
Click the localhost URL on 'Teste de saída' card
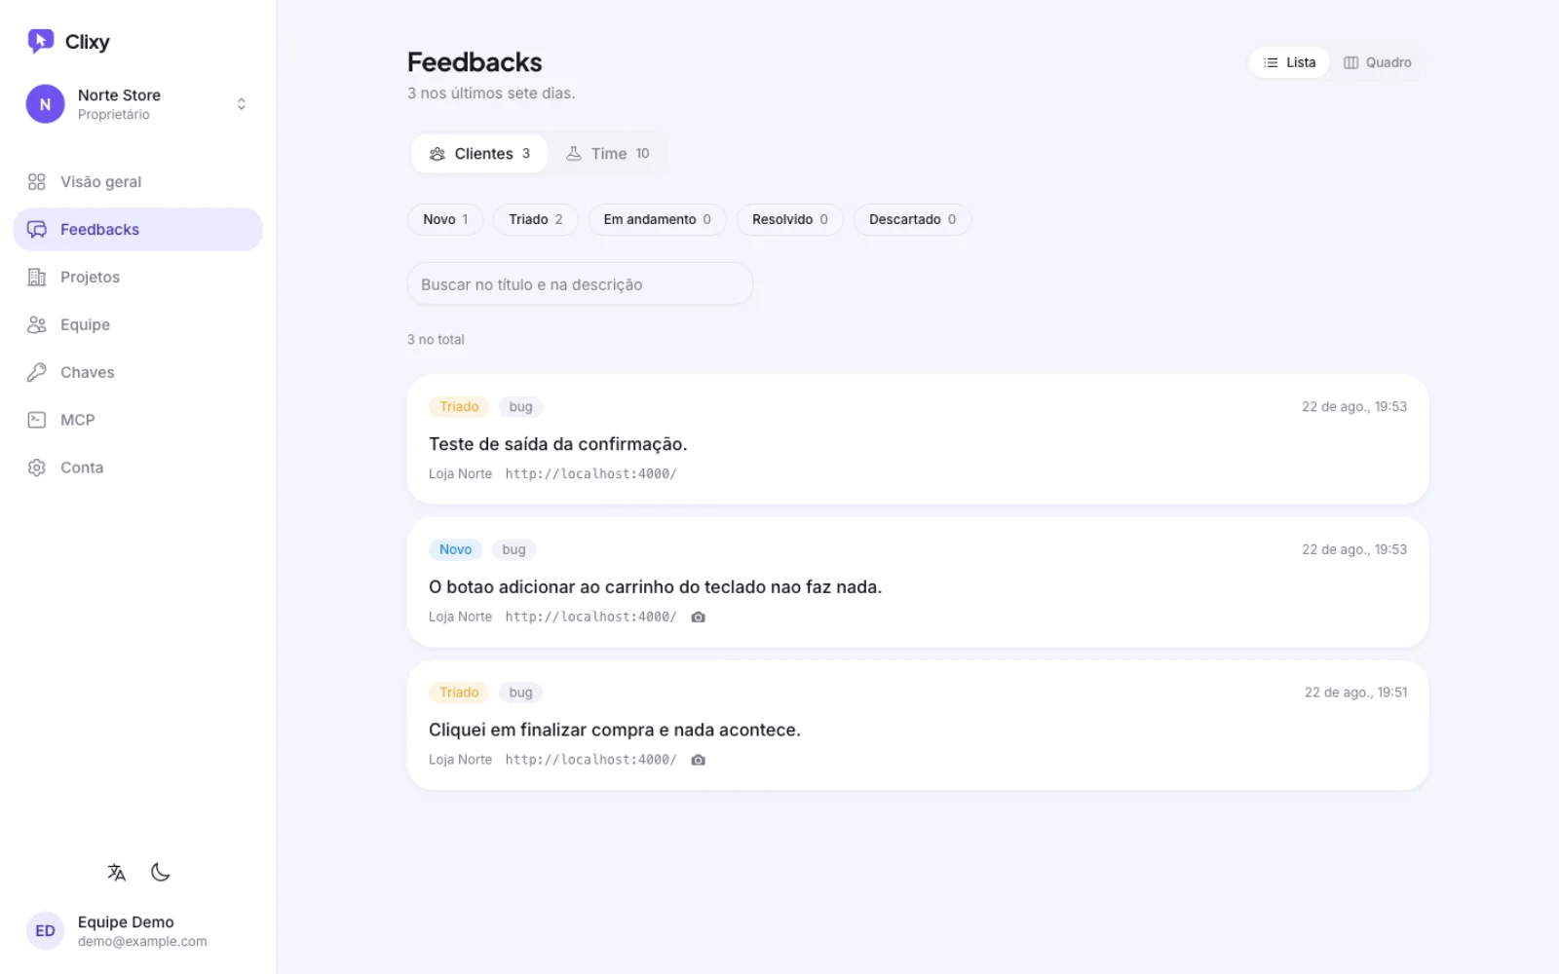590,474
